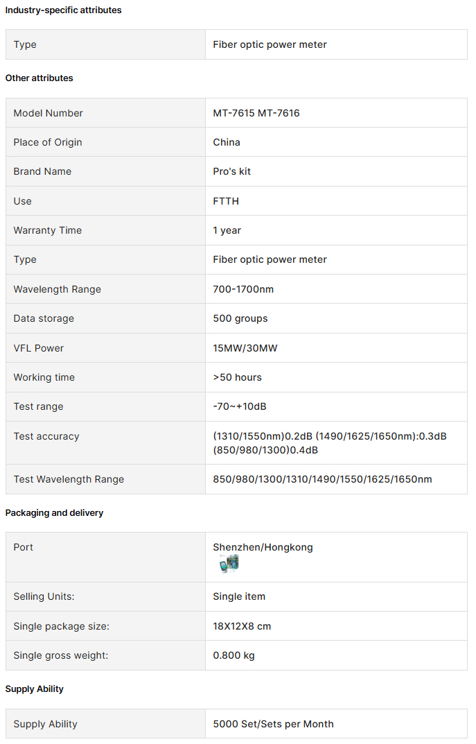Click the Test accuracy specification text
The width and height of the screenshot is (476, 744).
[x=330, y=442]
